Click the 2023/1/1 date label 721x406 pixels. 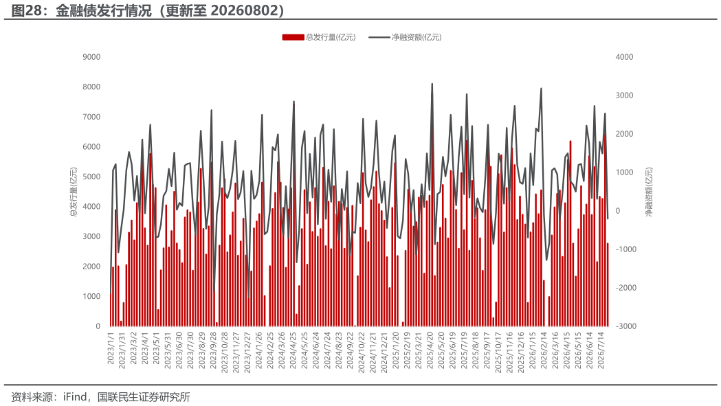pos(111,348)
